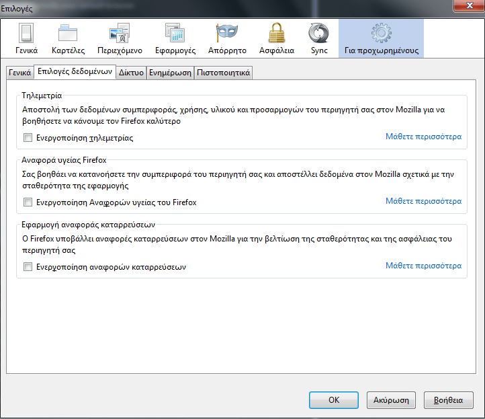Toggle Ενεργοποίηση Αναφορών υγείας του Firefox checkbox

click(28, 202)
